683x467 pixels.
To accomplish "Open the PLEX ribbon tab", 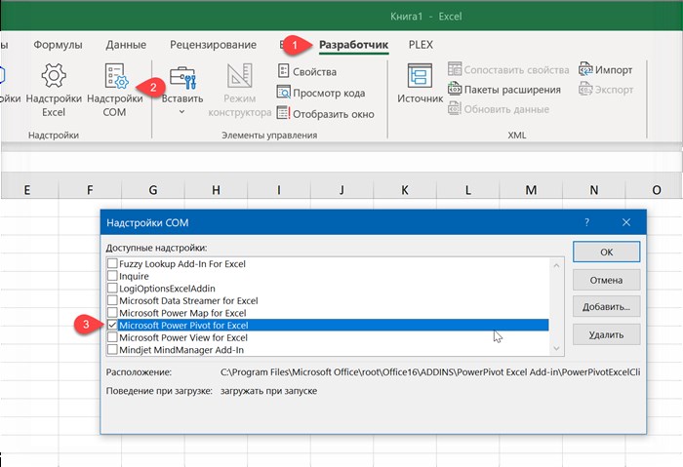I will [421, 45].
